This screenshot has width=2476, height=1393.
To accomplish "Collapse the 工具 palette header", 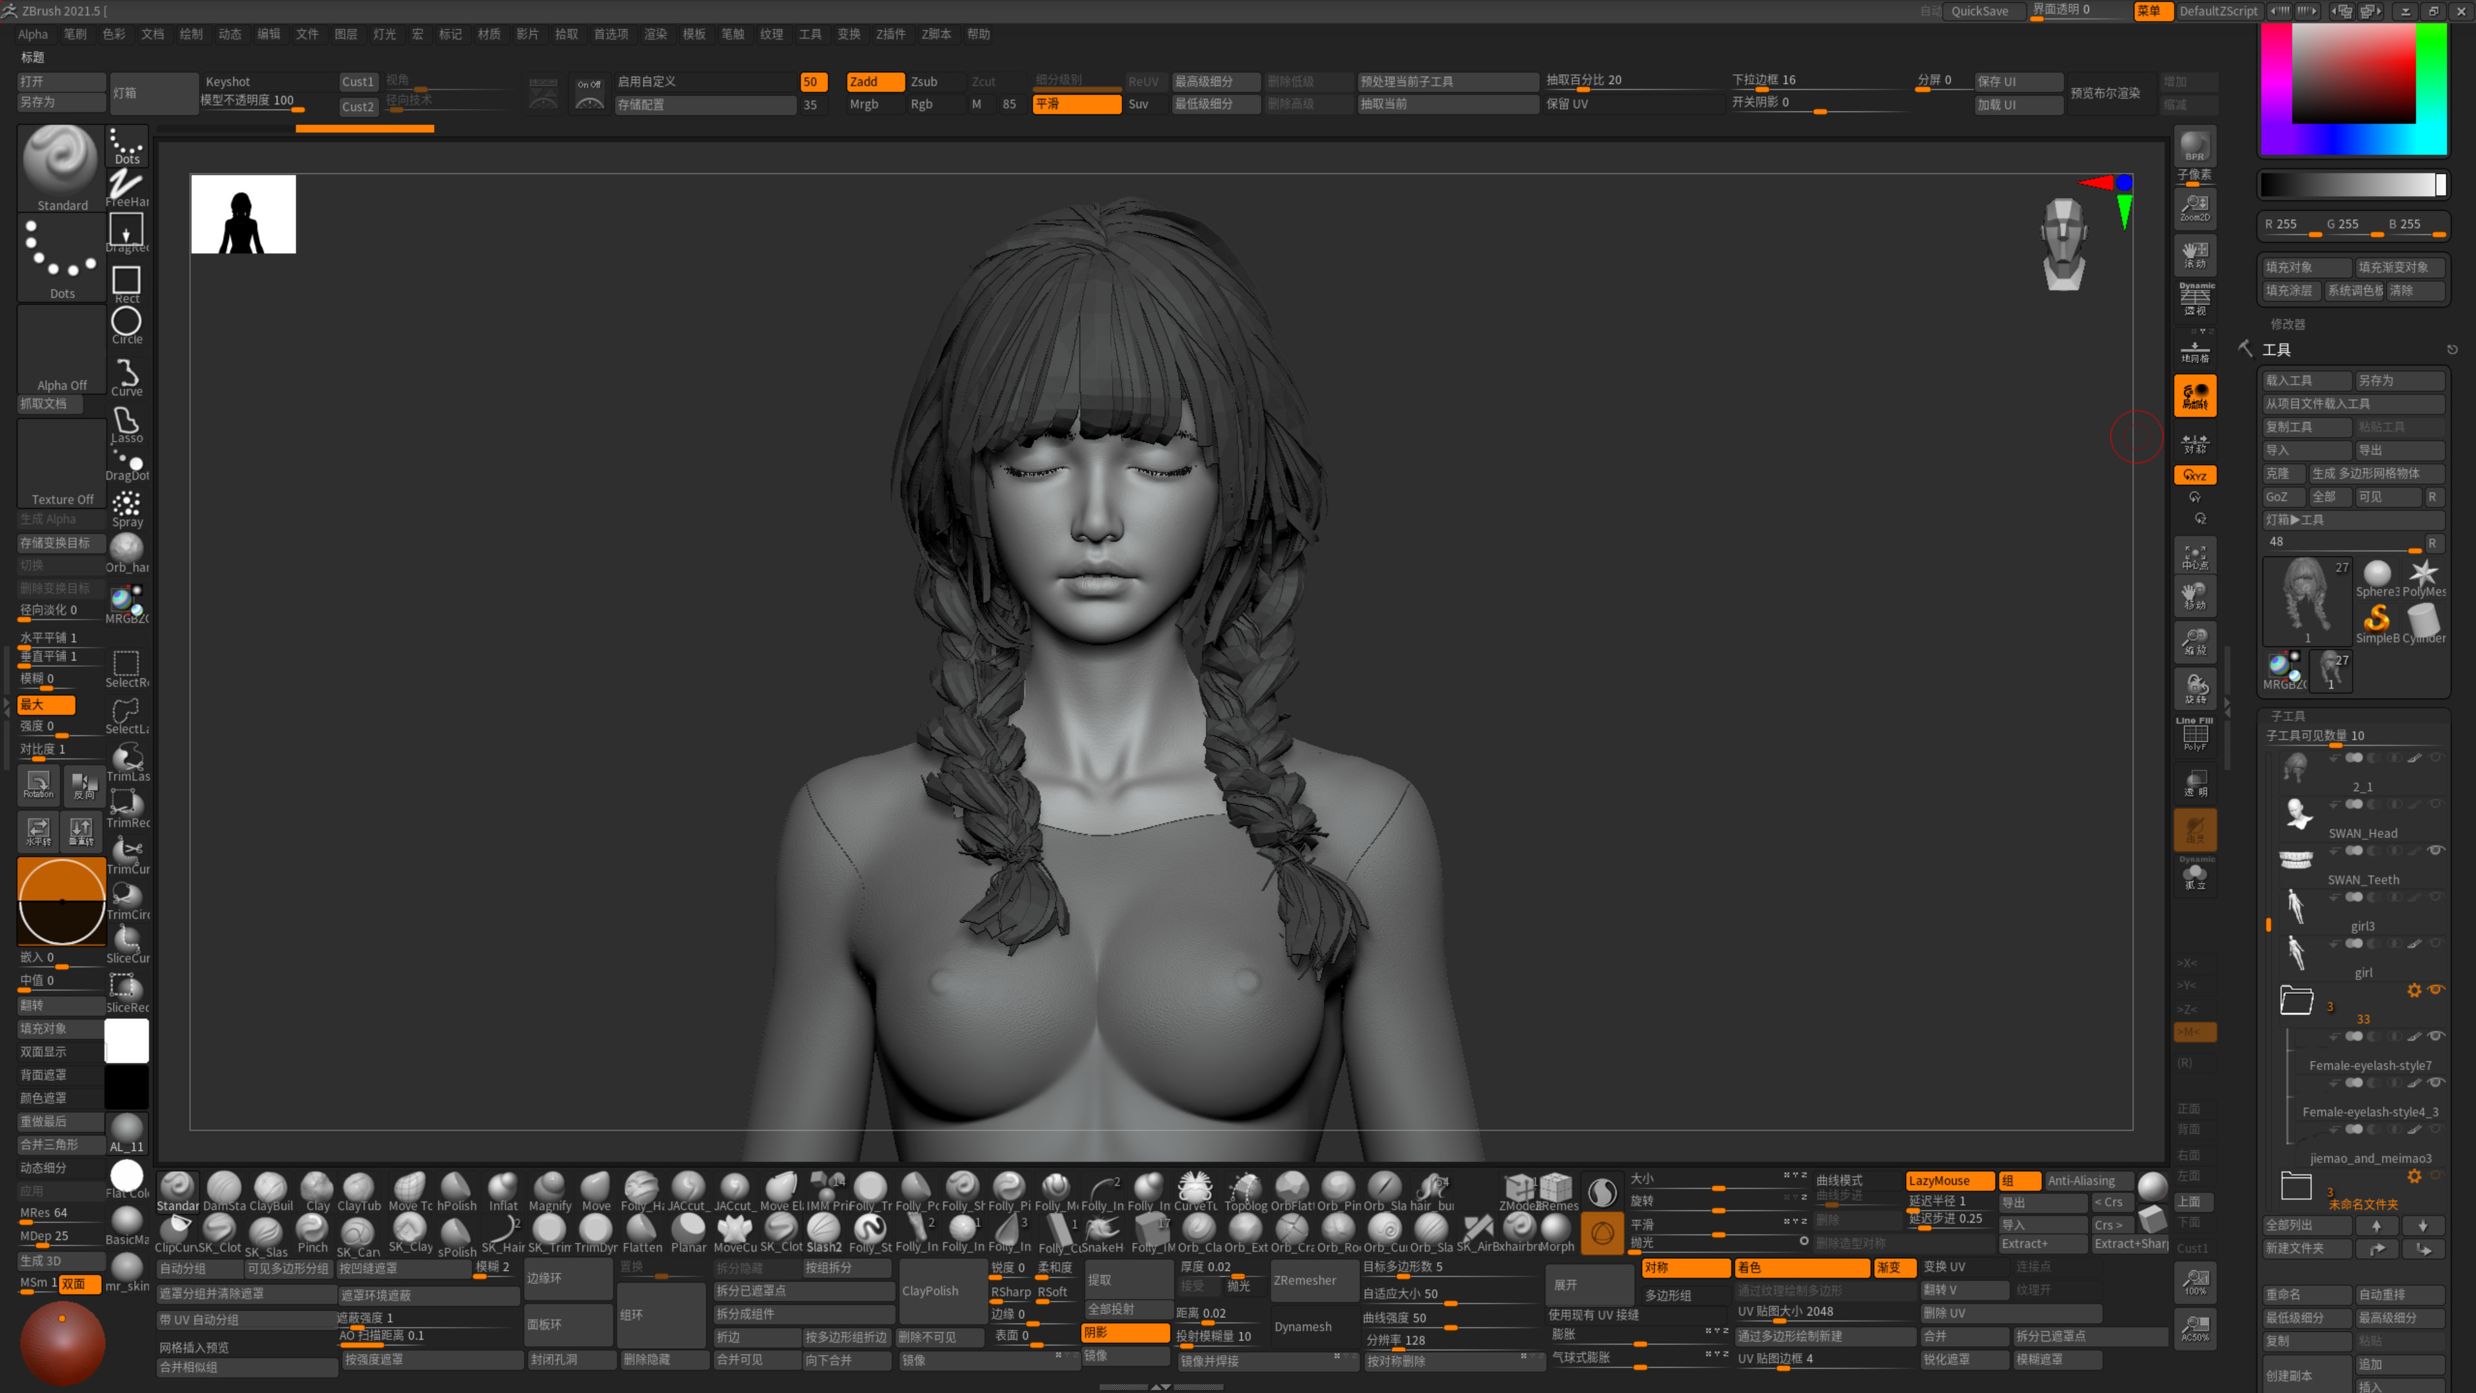I will 2276,350.
